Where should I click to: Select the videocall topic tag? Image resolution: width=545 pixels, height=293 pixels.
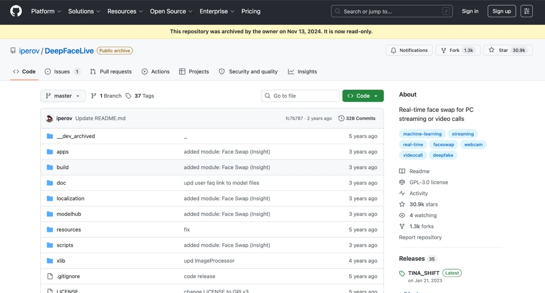pyautogui.click(x=413, y=155)
